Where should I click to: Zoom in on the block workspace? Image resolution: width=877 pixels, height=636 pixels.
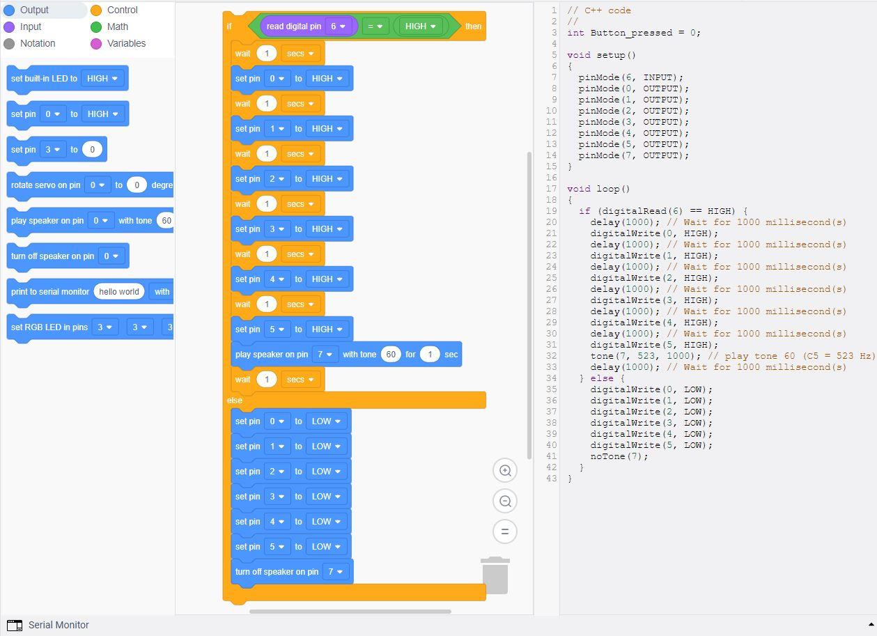coord(504,470)
